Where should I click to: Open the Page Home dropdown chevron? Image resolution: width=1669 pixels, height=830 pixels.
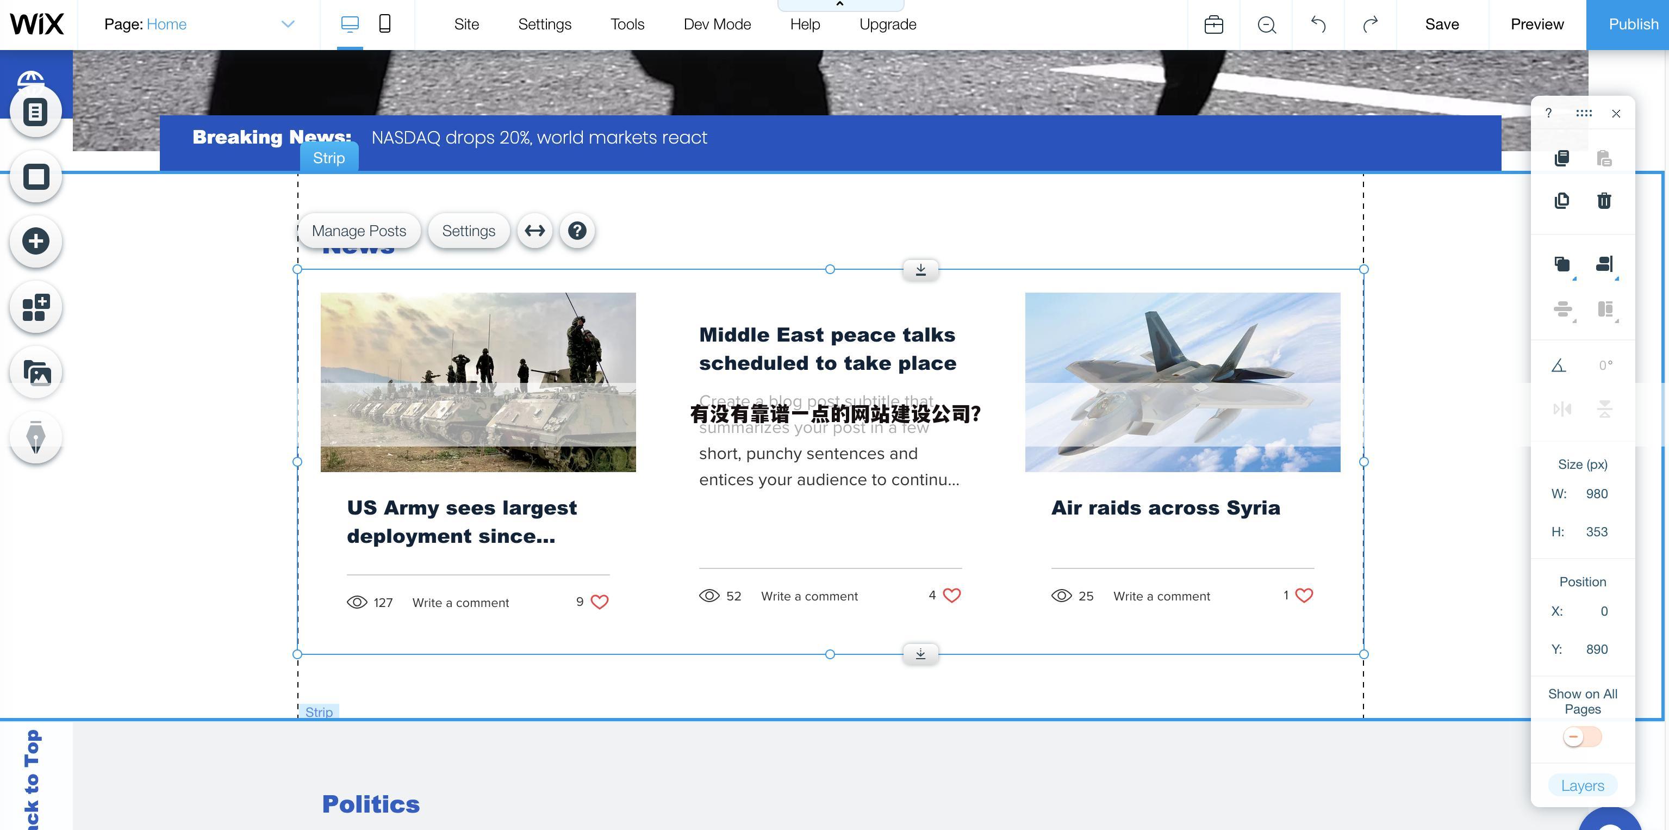pyautogui.click(x=288, y=24)
